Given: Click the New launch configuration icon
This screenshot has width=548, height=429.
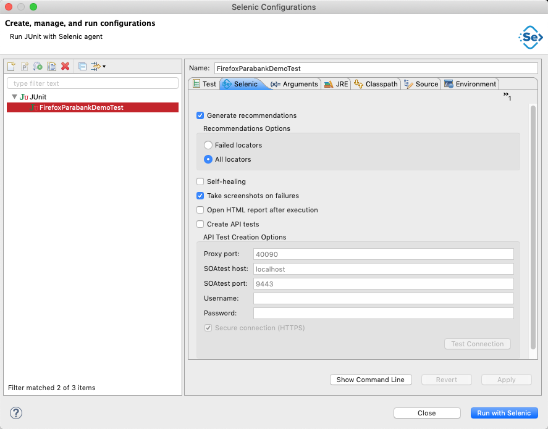Looking at the screenshot, I should [x=11, y=66].
